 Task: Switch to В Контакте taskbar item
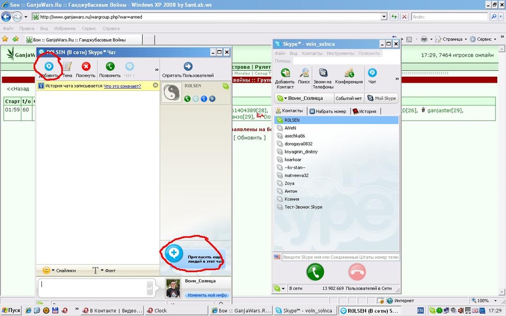pyautogui.click(x=112, y=311)
